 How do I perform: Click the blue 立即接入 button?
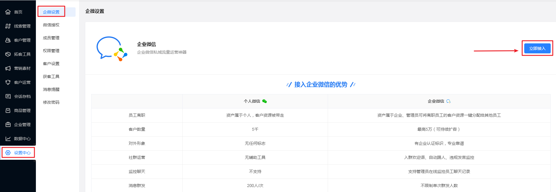[537, 48]
